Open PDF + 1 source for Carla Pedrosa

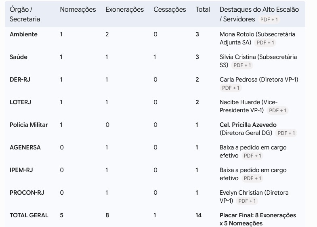[231, 88]
